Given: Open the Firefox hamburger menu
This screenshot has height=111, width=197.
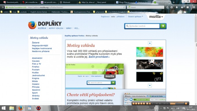Looking at the screenshot, I should [194, 7].
